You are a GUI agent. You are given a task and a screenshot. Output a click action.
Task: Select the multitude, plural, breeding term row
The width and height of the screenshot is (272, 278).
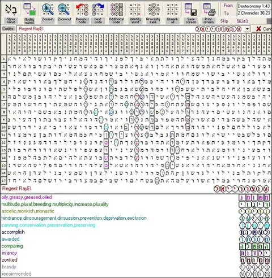(x=55, y=204)
